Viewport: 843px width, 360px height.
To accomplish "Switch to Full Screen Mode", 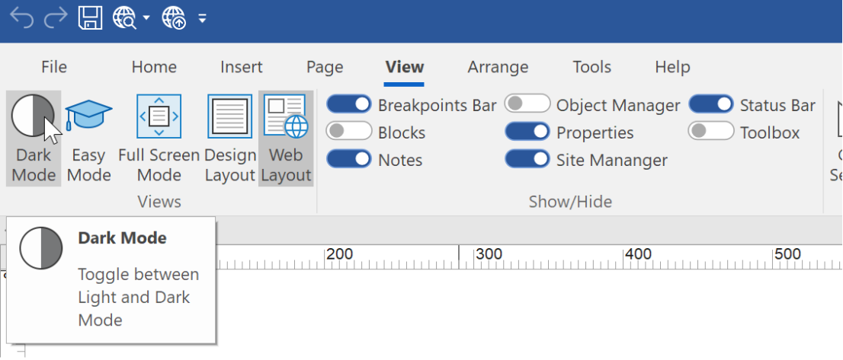I will [x=159, y=138].
